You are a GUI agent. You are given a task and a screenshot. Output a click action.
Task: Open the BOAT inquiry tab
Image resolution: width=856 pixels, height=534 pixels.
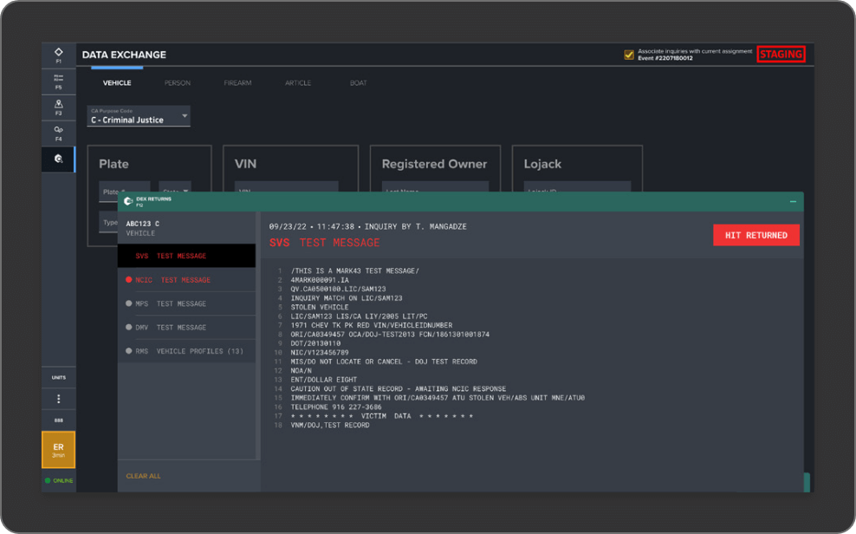[358, 82]
